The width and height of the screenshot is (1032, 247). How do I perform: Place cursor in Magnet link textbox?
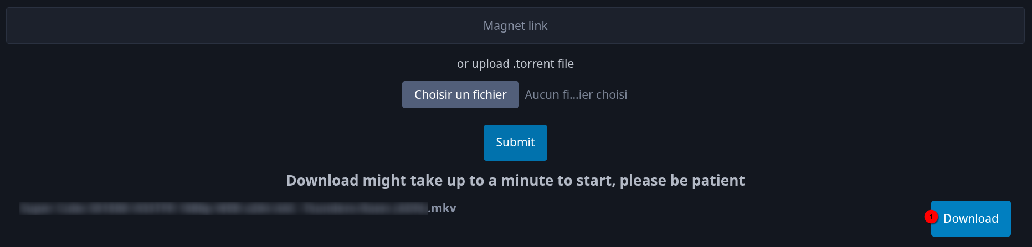[515, 25]
